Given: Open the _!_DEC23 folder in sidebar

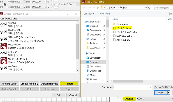Looking at the screenshot, I should pos(95,48).
